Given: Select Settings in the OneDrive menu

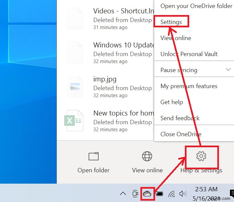Looking at the screenshot, I should pyautogui.click(x=171, y=22).
